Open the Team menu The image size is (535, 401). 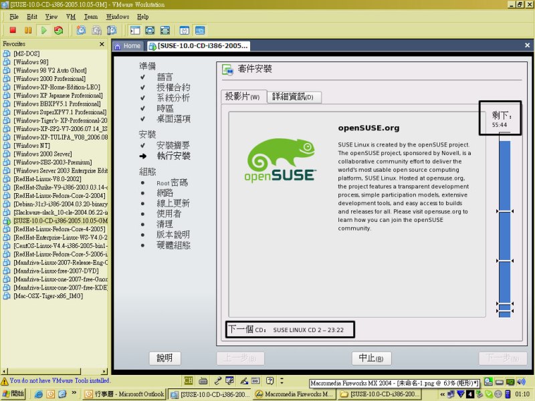pyautogui.click(x=91, y=17)
